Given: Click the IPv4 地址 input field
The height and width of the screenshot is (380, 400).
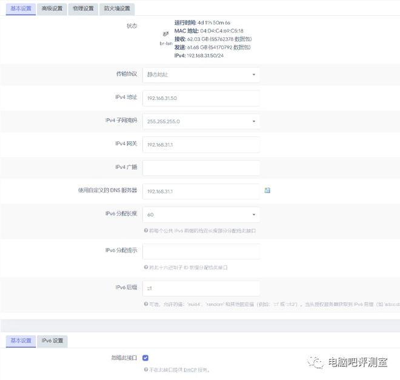Looking at the screenshot, I should pos(201,98).
